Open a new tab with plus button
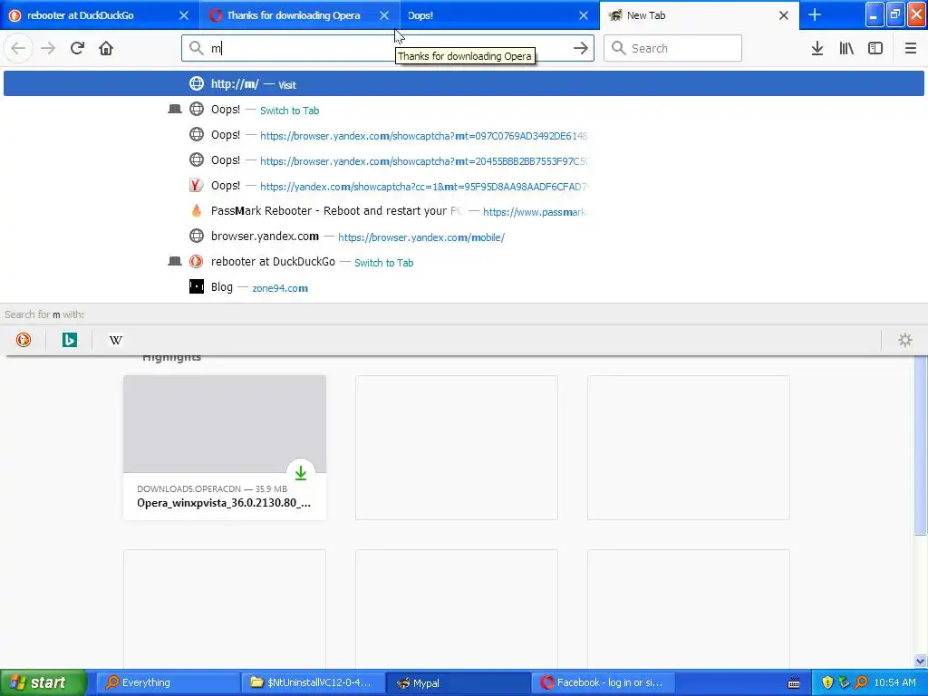Screen dimensions: 928x696 point(815,14)
